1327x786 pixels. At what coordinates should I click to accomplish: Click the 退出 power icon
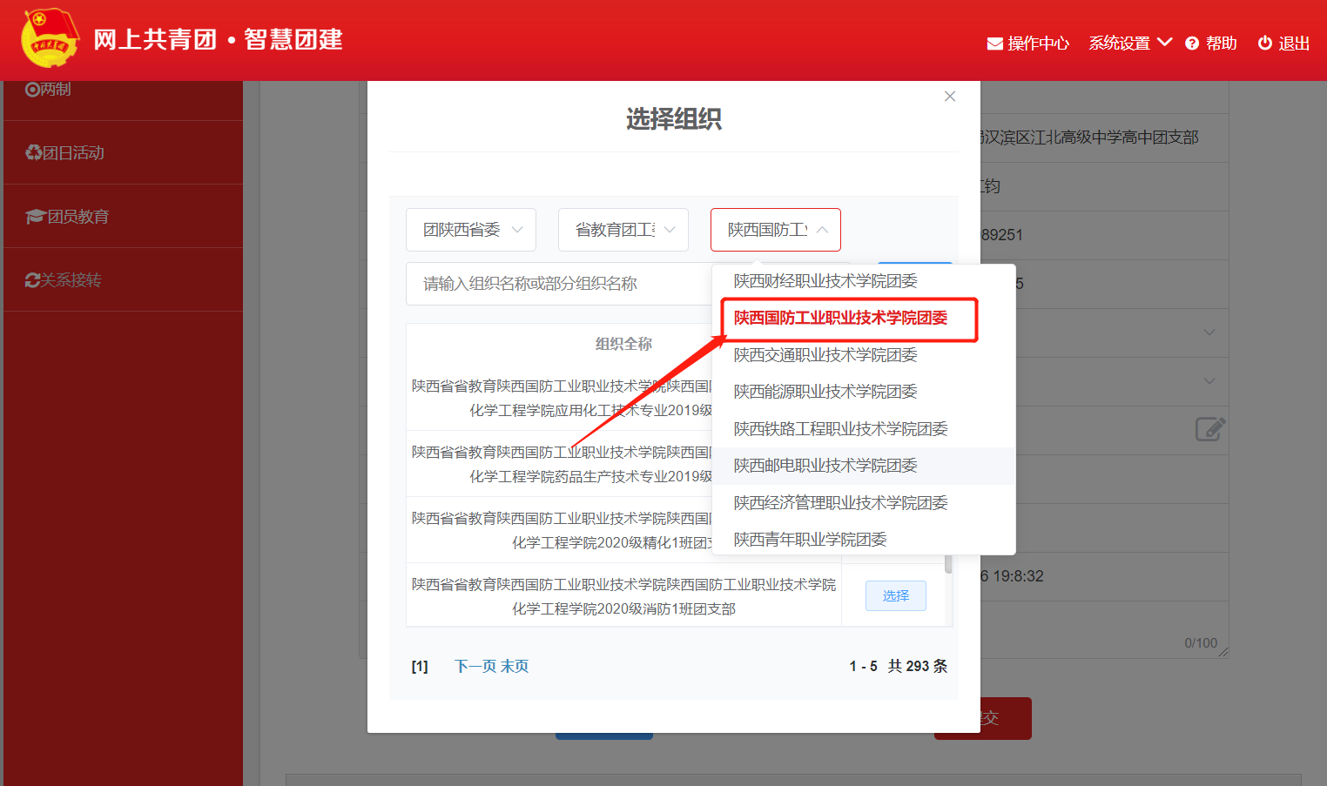[x=1264, y=44]
